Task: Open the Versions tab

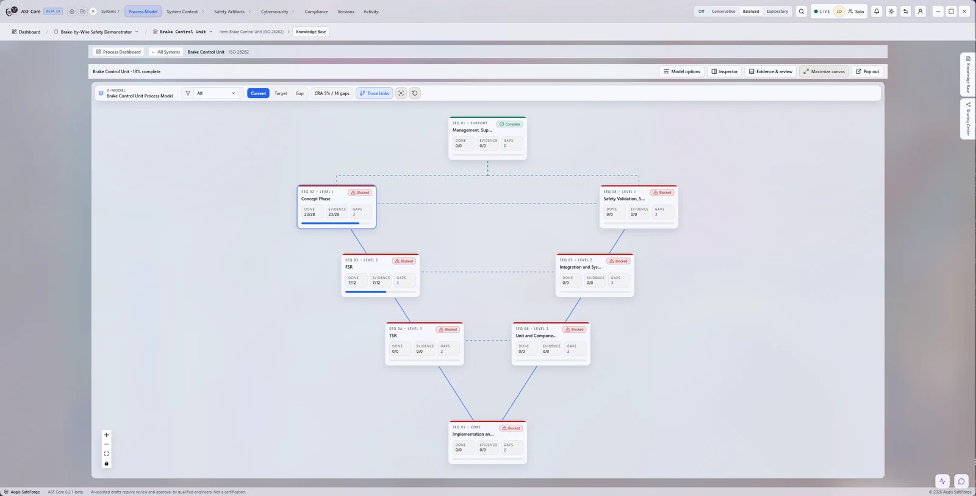Action: pyautogui.click(x=346, y=12)
